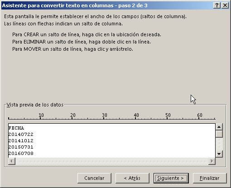Viewport: 231px width, 188px height.
Task: Click the preview scroll left arrow
Action: [x=12, y=161]
